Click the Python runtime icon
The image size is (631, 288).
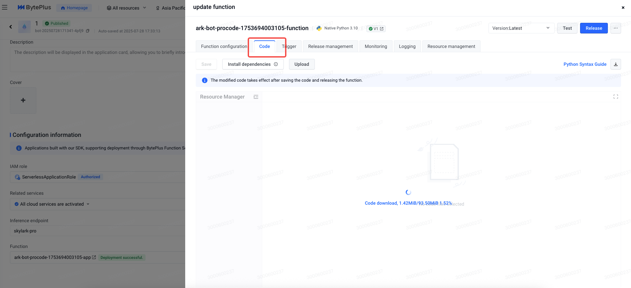point(319,28)
